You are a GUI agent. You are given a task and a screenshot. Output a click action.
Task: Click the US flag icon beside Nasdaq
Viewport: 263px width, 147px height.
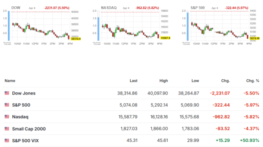7,117
